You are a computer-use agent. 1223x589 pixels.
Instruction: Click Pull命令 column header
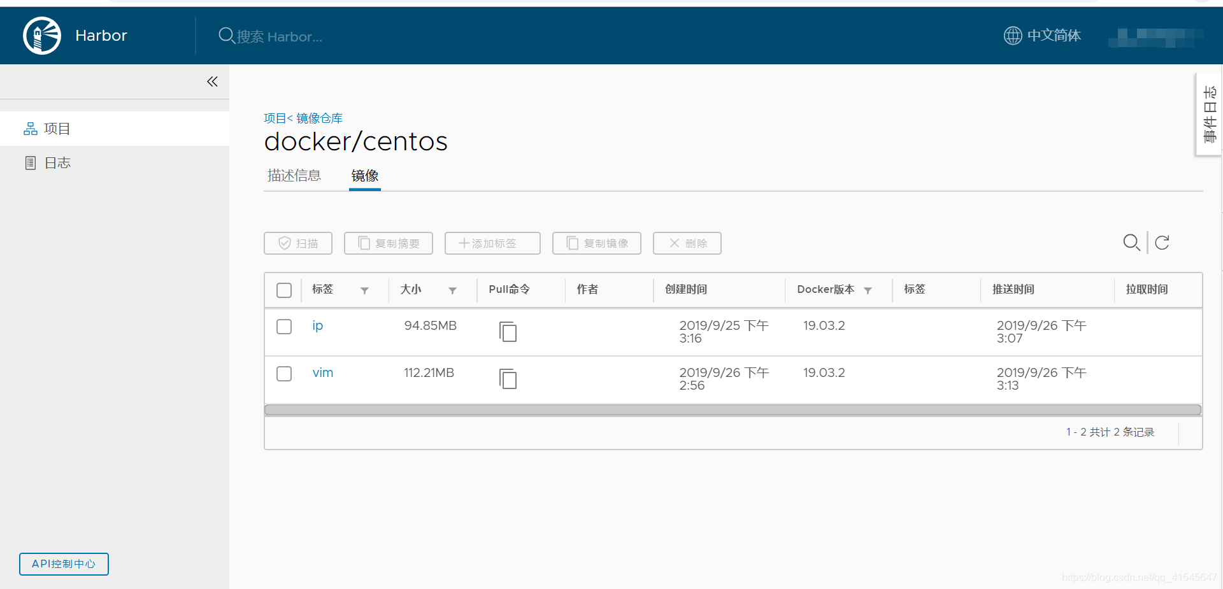click(x=510, y=289)
